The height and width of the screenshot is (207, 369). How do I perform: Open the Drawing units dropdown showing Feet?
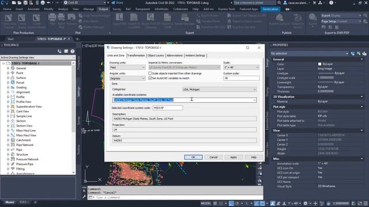(x=127, y=67)
